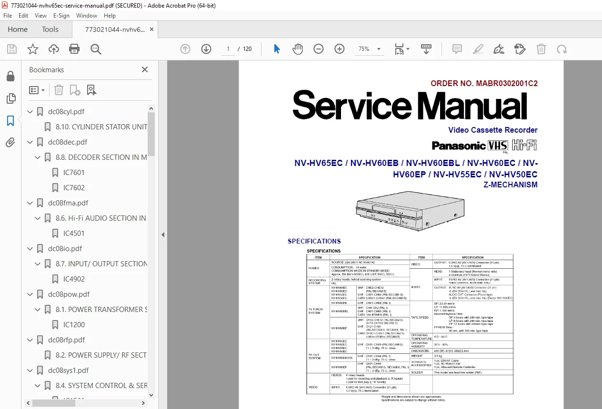Select the IC1200 bookmark
The width and height of the screenshot is (602, 409).
[x=74, y=325]
